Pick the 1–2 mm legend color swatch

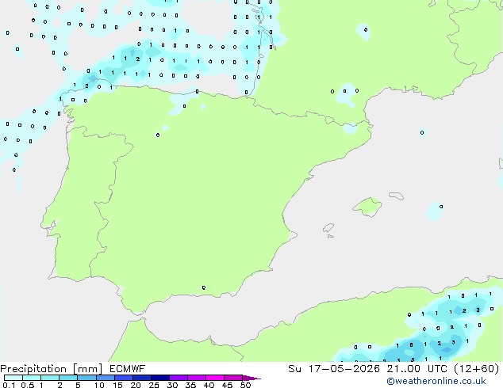click(x=50, y=378)
